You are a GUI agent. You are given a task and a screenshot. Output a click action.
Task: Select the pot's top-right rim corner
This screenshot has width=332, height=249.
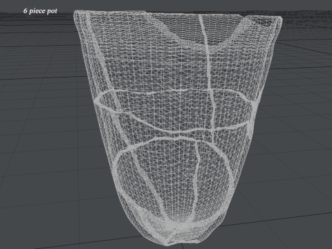(279, 19)
